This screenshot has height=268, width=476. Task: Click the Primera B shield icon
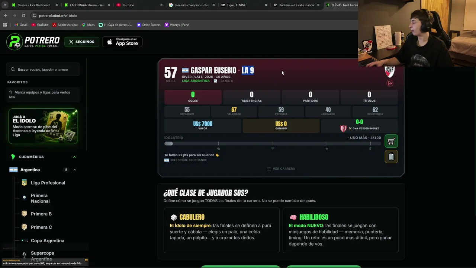(24, 214)
